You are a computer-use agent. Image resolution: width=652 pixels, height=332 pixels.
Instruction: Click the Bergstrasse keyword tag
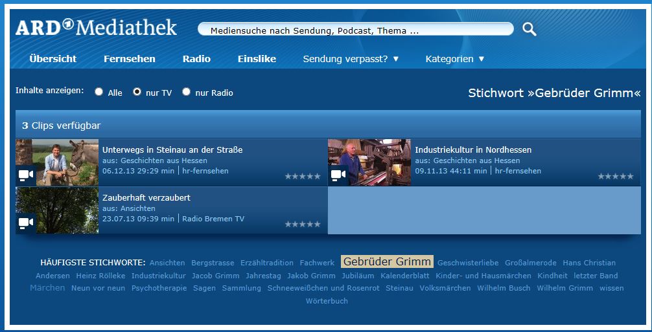(213, 263)
